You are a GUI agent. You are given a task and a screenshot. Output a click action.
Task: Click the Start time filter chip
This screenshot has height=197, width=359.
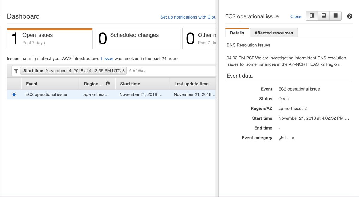(73, 71)
